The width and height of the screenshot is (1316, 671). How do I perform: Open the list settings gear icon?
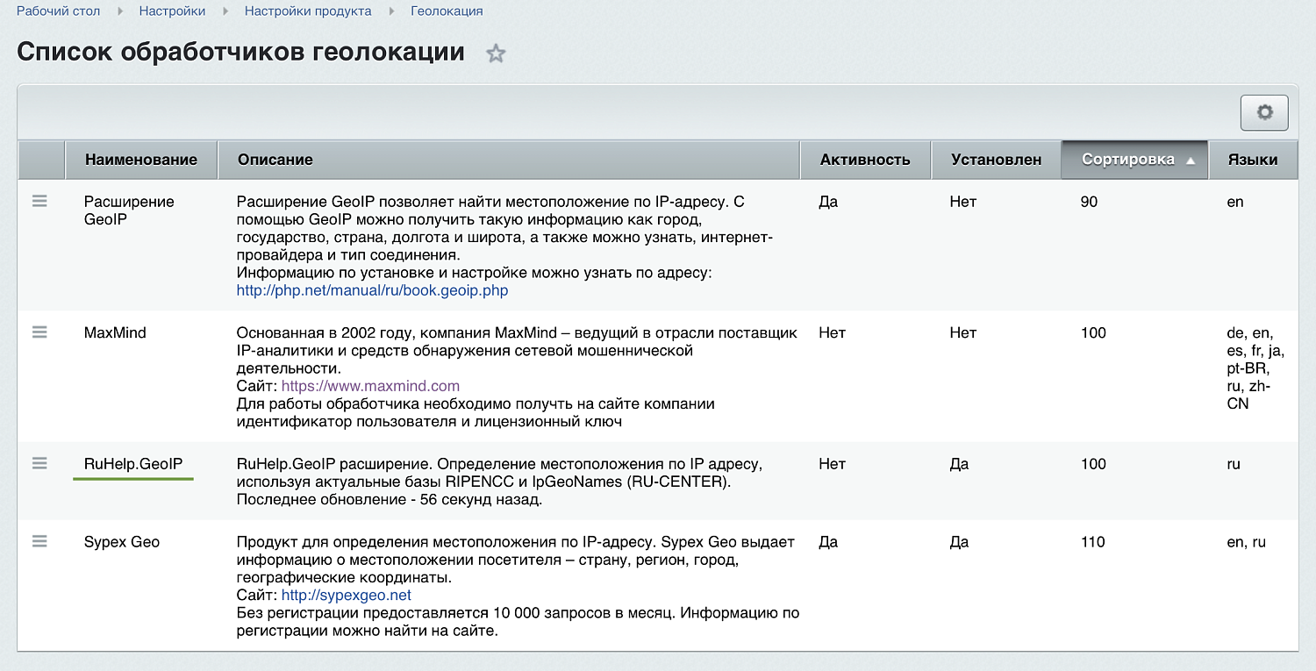[x=1263, y=112]
